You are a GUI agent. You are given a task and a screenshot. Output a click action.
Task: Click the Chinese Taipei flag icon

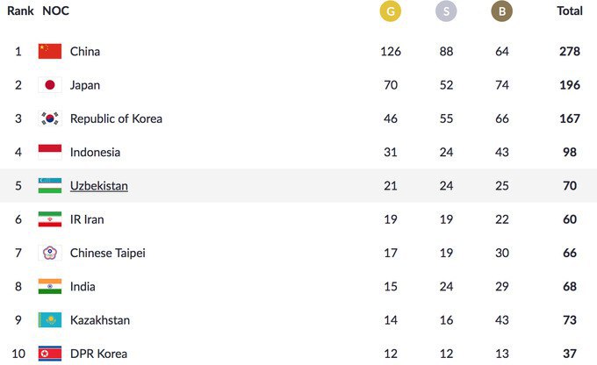(x=50, y=253)
